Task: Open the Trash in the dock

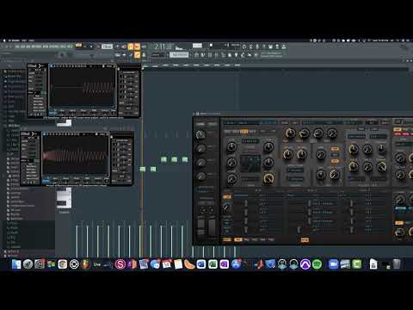Action: [x=397, y=264]
